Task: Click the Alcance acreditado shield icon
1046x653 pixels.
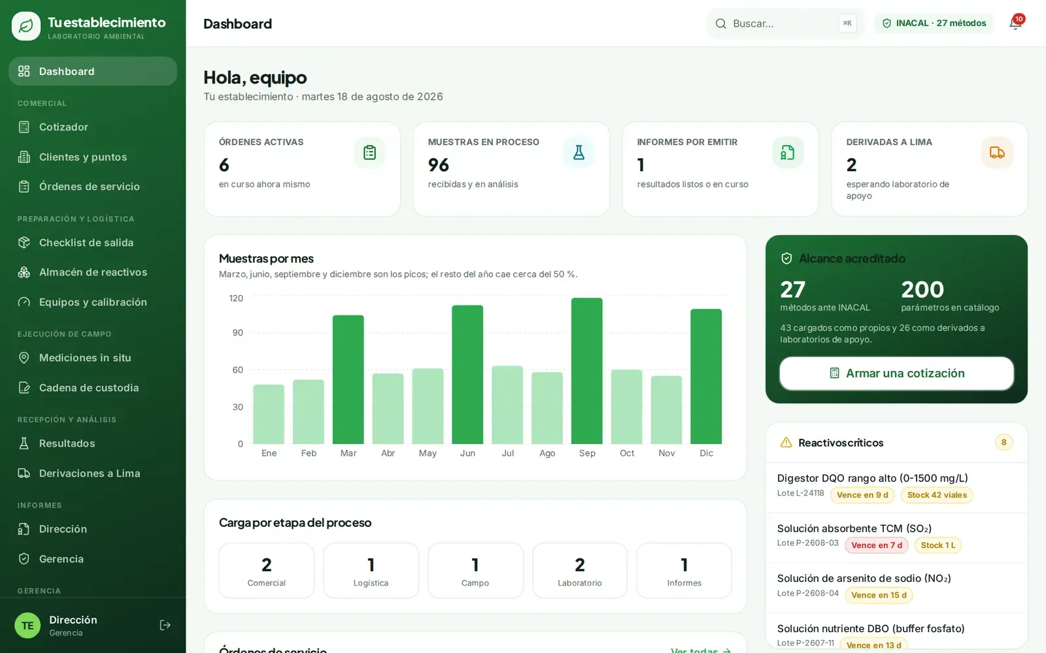Action: 786,259
